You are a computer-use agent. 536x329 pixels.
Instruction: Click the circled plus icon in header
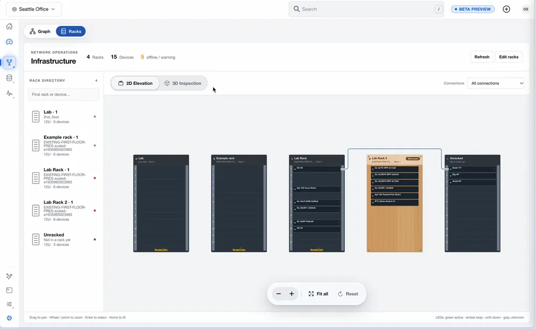click(507, 9)
